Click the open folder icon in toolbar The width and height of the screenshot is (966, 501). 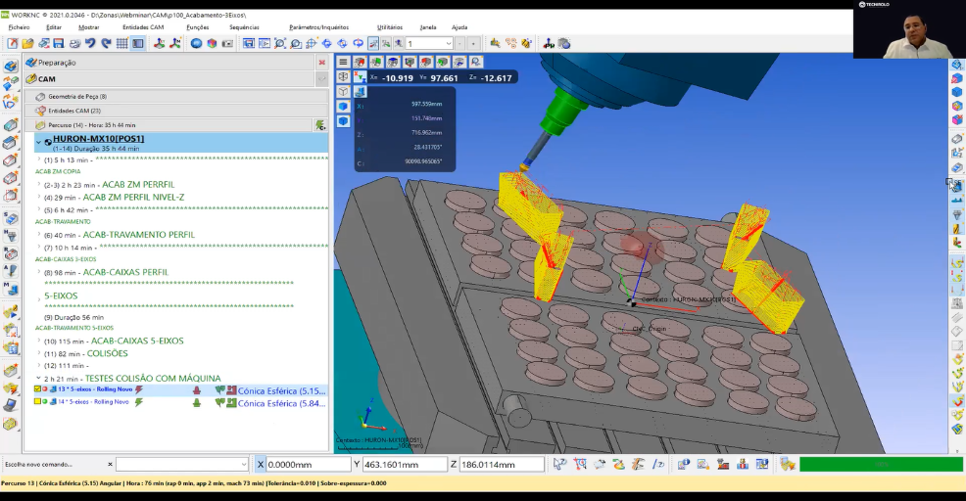[27, 43]
